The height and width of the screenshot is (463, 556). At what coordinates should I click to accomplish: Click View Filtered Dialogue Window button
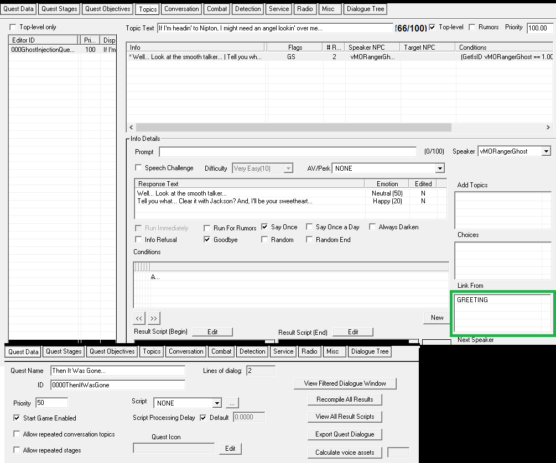[x=345, y=383]
